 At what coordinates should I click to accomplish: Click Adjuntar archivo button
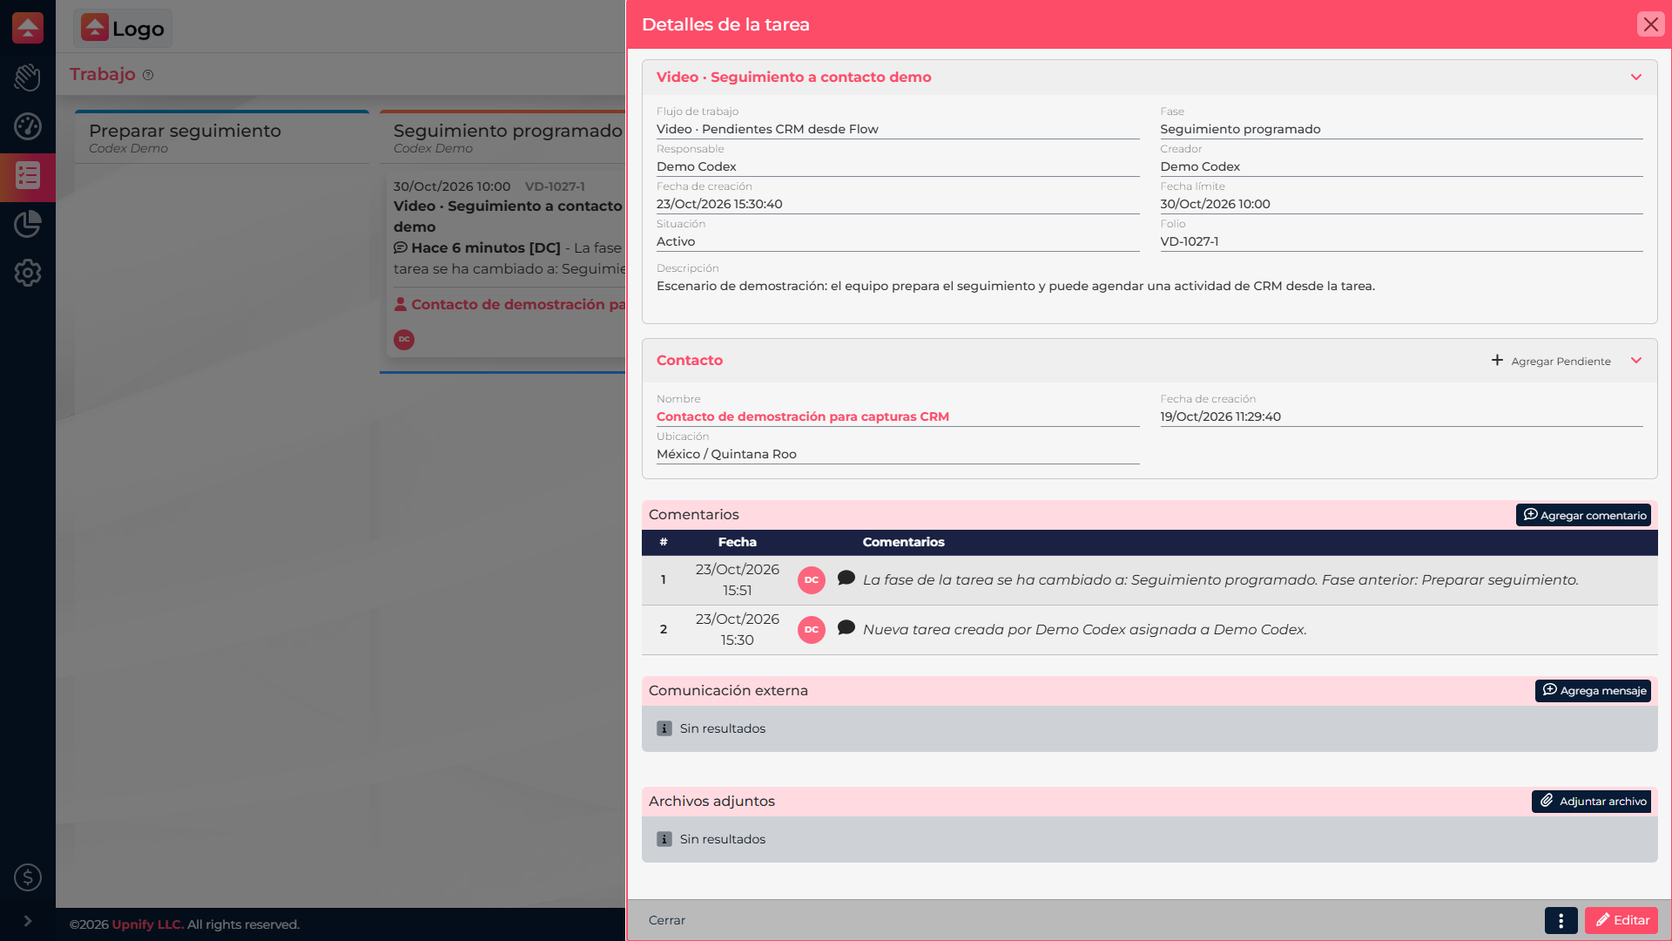[1592, 802]
